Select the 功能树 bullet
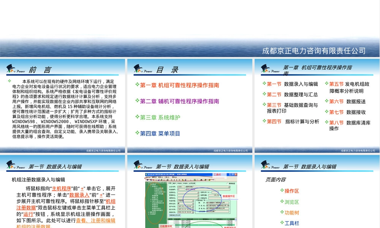 (291, 212)
